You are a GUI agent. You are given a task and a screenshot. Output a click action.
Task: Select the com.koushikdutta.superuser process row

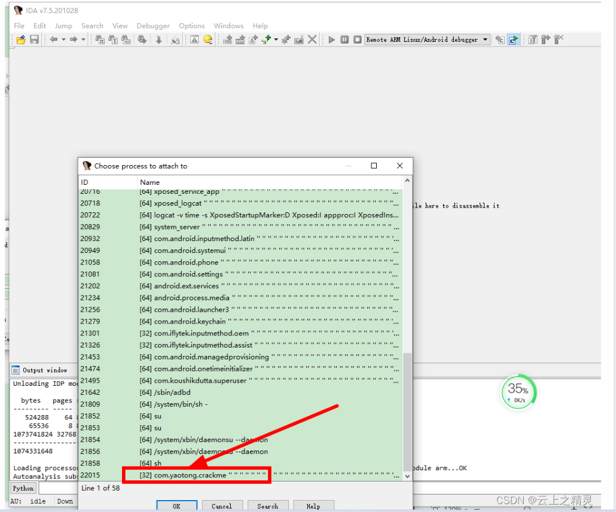(x=240, y=380)
